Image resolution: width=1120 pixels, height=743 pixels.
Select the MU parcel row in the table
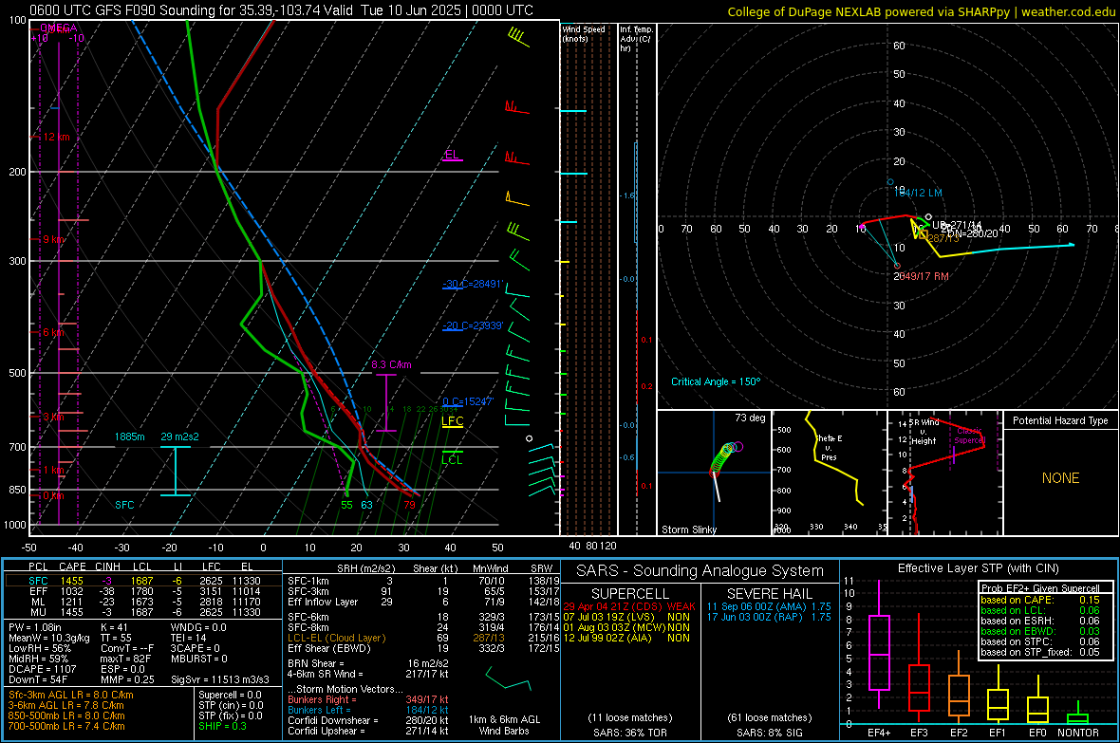pos(143,612)
